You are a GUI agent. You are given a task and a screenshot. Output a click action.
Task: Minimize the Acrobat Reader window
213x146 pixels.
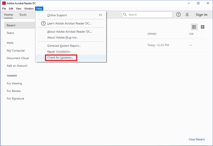click(189, 3)
